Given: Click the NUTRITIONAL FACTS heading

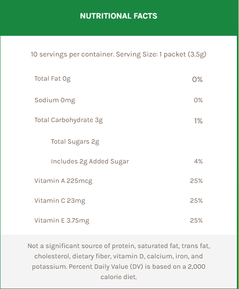Looking at the screenshot, I should [x=119, y=16].
